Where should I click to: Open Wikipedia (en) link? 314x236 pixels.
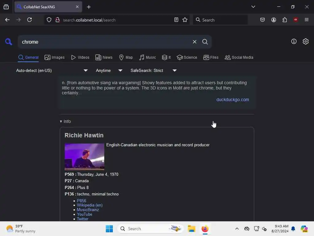click(90, 205)
